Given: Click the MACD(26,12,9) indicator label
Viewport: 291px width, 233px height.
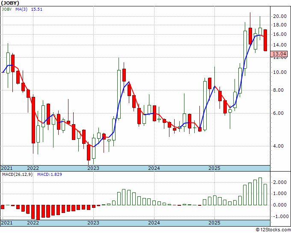Looking at the screenshot, I should click(17, 175).
